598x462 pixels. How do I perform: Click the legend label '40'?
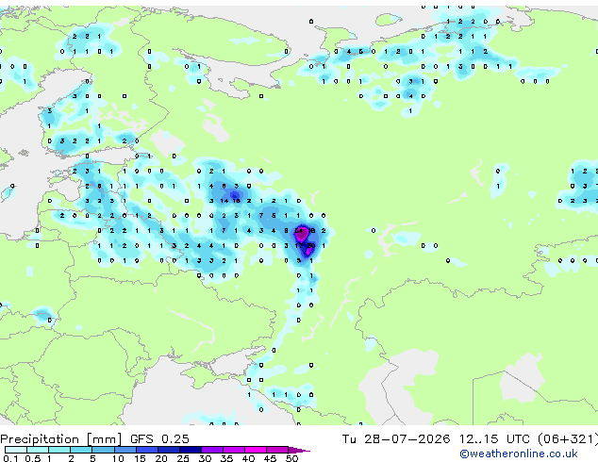pos(248,458)
